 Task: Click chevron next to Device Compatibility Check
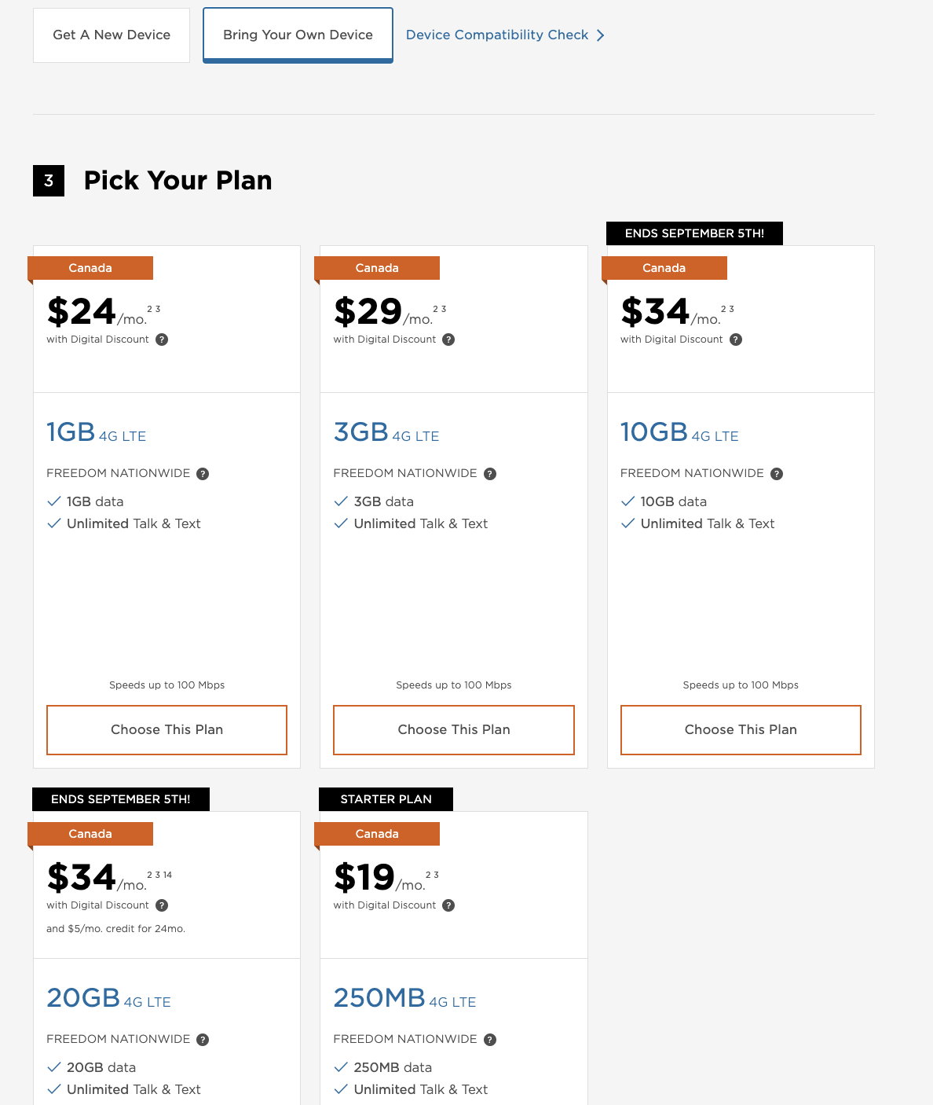point(601,35)
